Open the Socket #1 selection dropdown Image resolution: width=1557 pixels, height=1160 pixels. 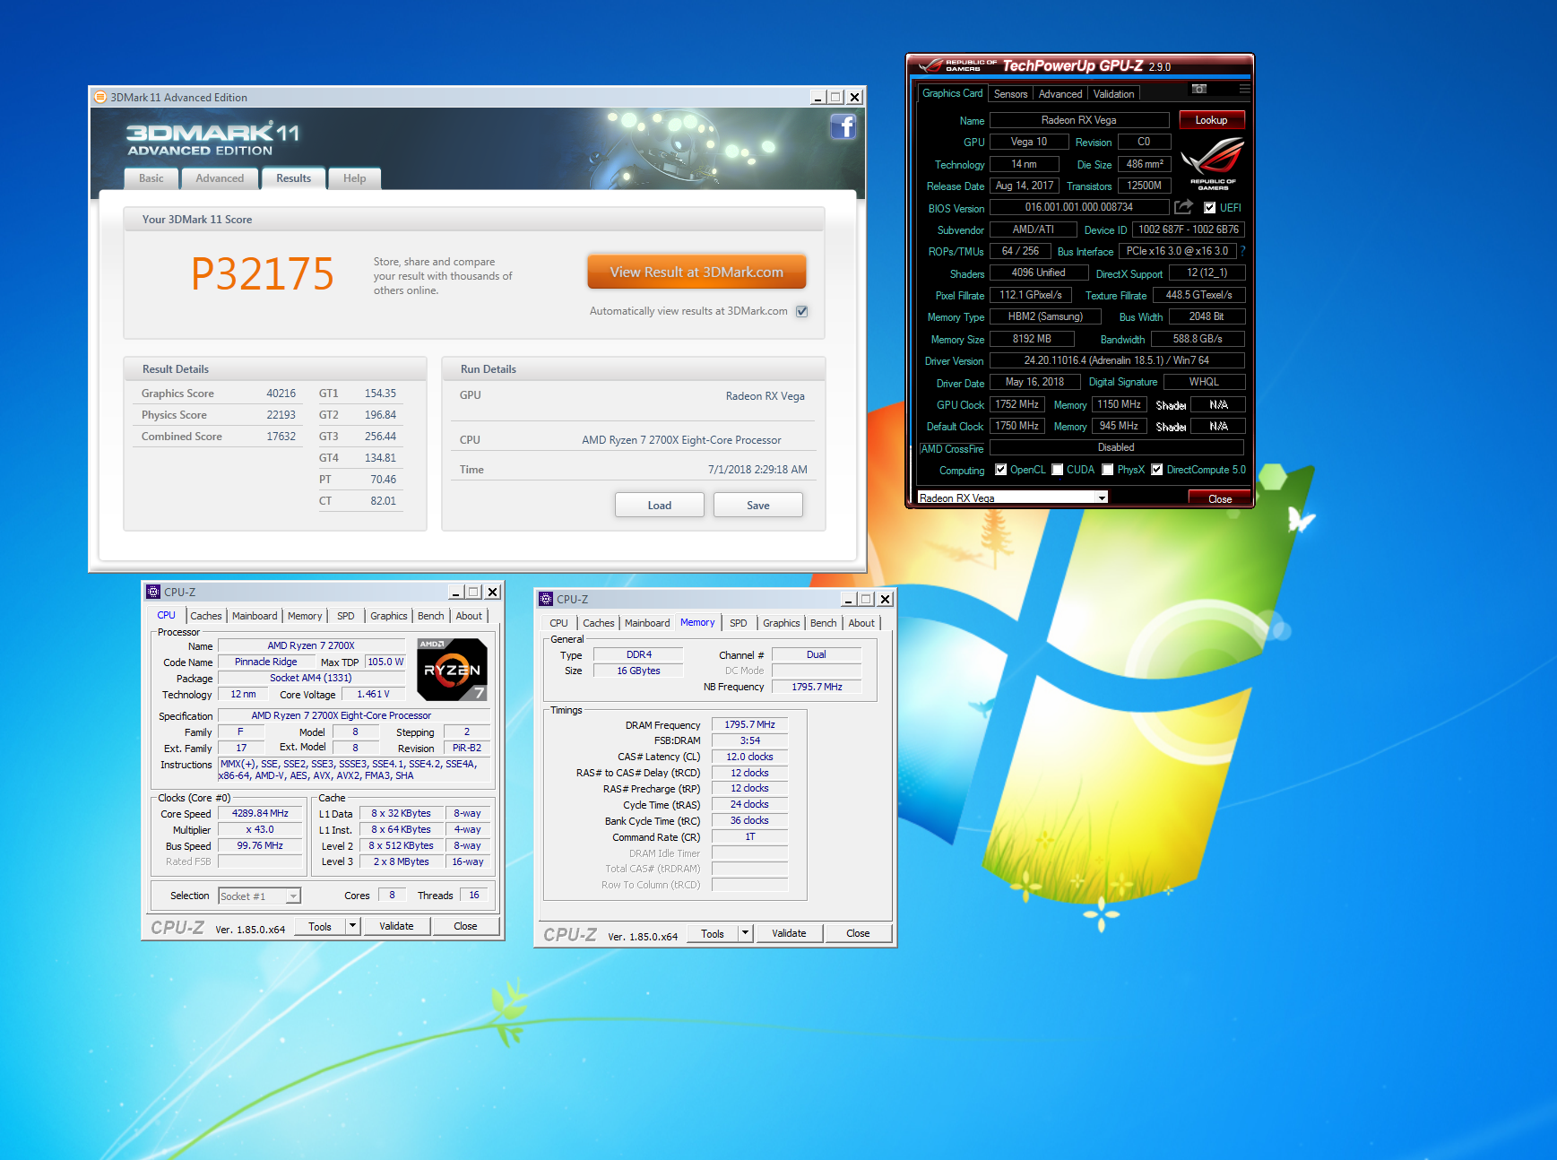pyautogui.click(x=292, y=896)
